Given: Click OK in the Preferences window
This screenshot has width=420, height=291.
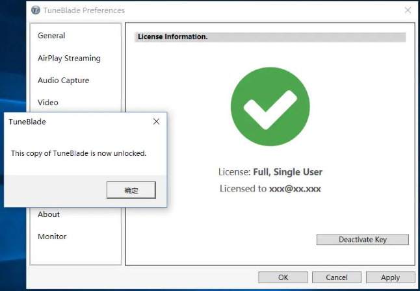Looking at the screenshot, I should pyautogui.click(x=283, y=277).
